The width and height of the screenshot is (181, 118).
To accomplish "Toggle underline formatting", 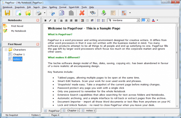I will [55, 20].
